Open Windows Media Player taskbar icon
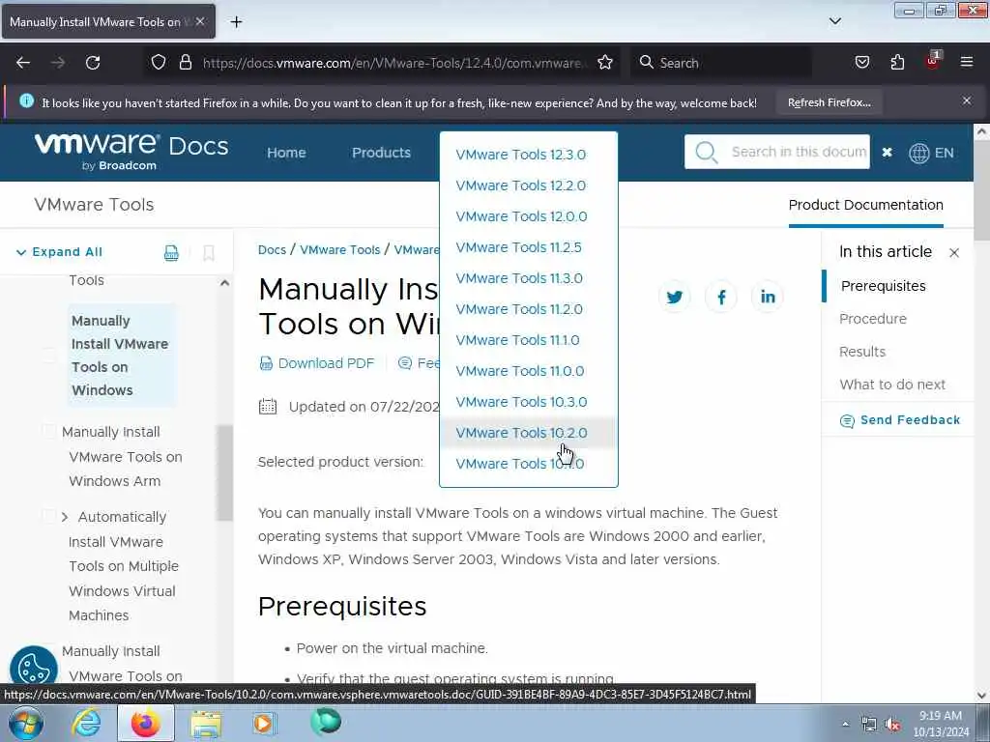 [x=264, y=723]
